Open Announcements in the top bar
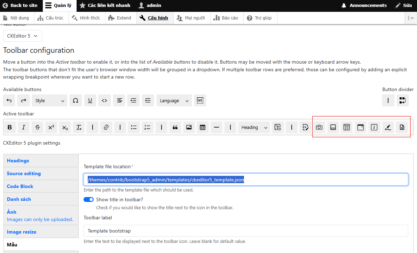 364,6
